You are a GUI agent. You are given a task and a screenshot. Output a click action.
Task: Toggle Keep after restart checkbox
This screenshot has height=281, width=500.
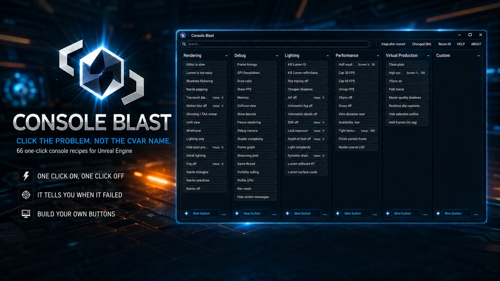click(378, 44)
